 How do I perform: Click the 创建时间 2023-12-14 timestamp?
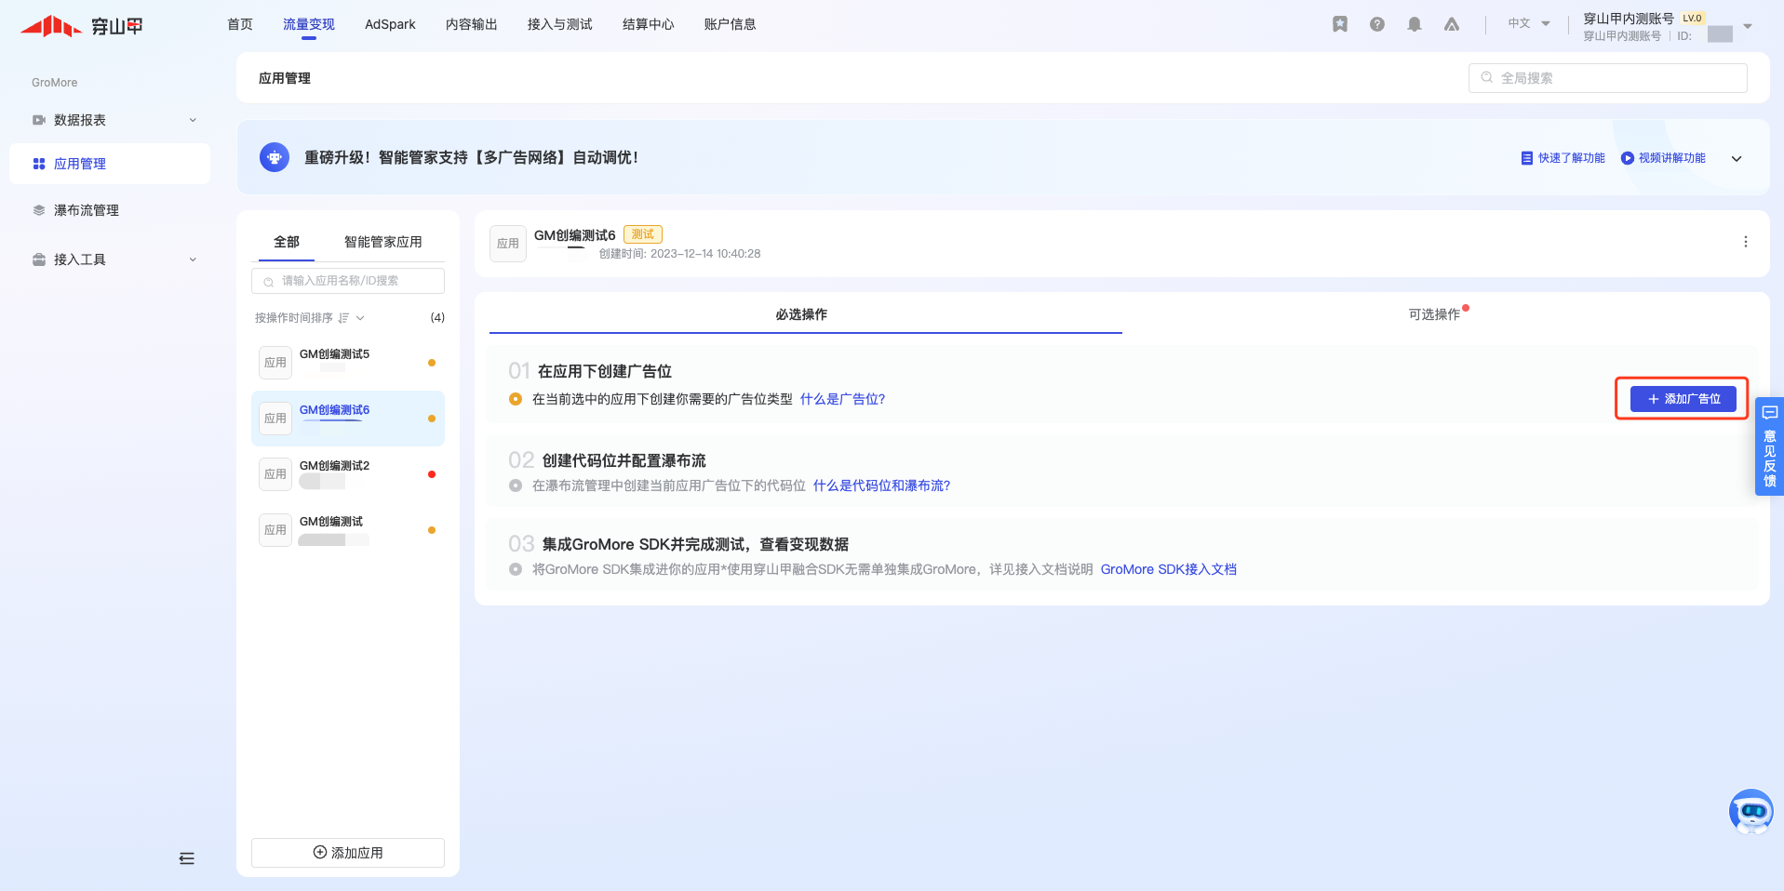tap(679, 254)
